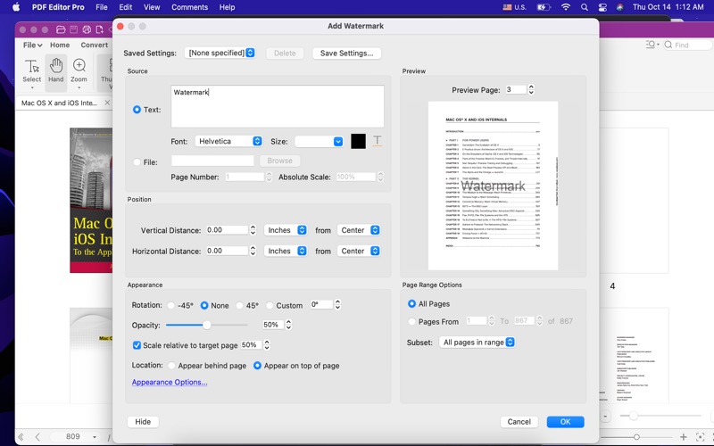The width and height of the screenshot is (714, 446).
Task: Select Appear on top of page option
Action: tap(257, 366)
